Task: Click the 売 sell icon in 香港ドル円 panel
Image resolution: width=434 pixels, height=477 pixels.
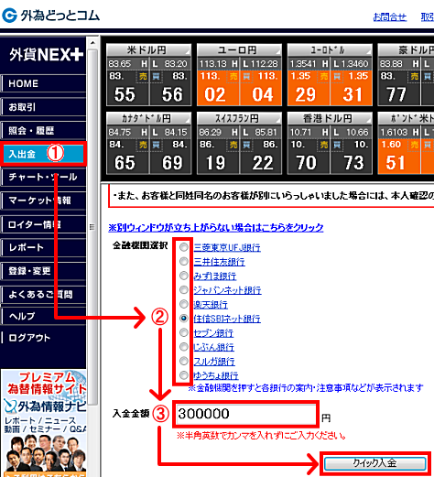Action: pyautogui.click(x=324, y=145)
